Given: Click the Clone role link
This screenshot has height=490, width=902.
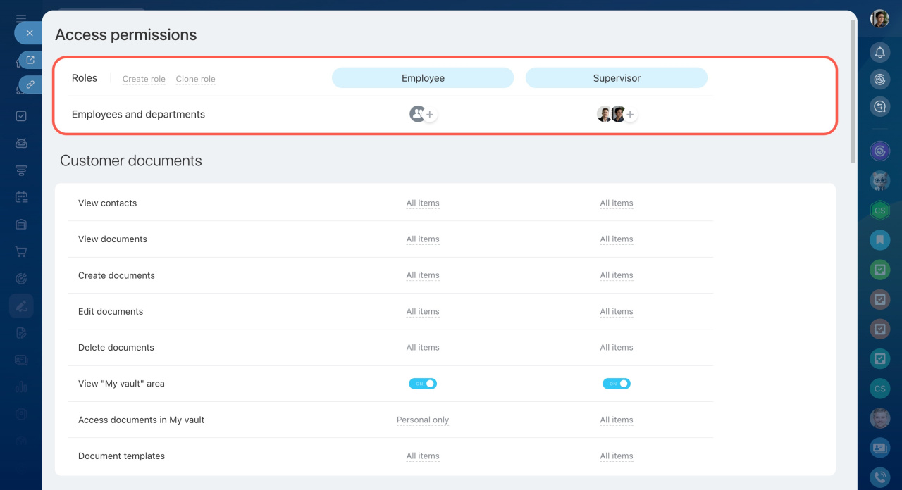Looking at the screenshot, I should pos(195,79).
